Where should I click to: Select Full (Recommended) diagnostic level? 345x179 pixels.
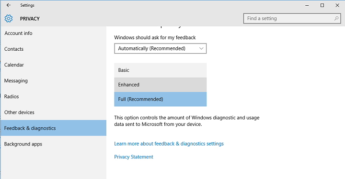pyautogui.click(x=160, y=99)
